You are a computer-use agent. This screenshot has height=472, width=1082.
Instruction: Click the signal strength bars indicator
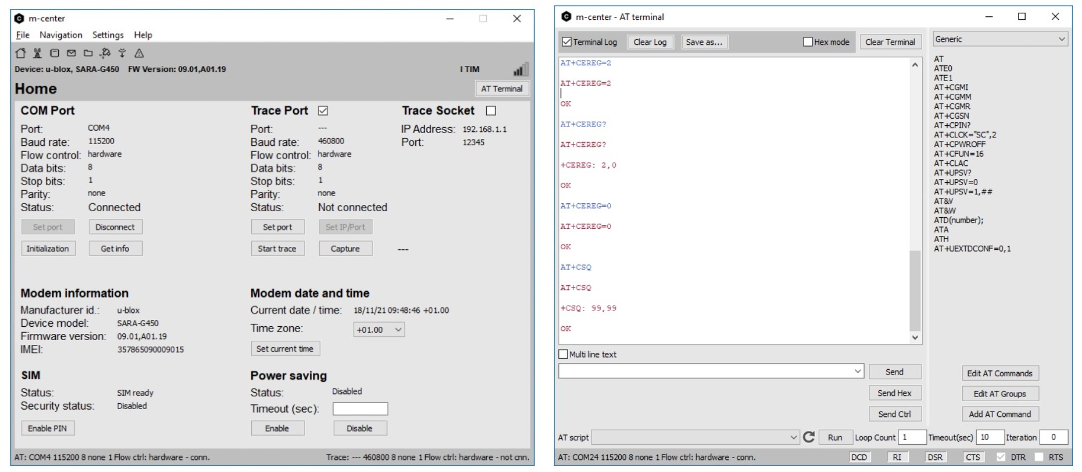click(521, 69)
